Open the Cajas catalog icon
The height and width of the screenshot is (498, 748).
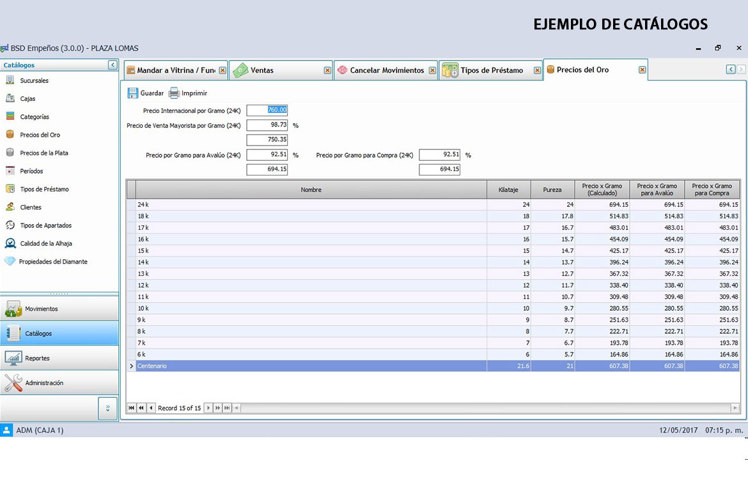tap(10, 98)
